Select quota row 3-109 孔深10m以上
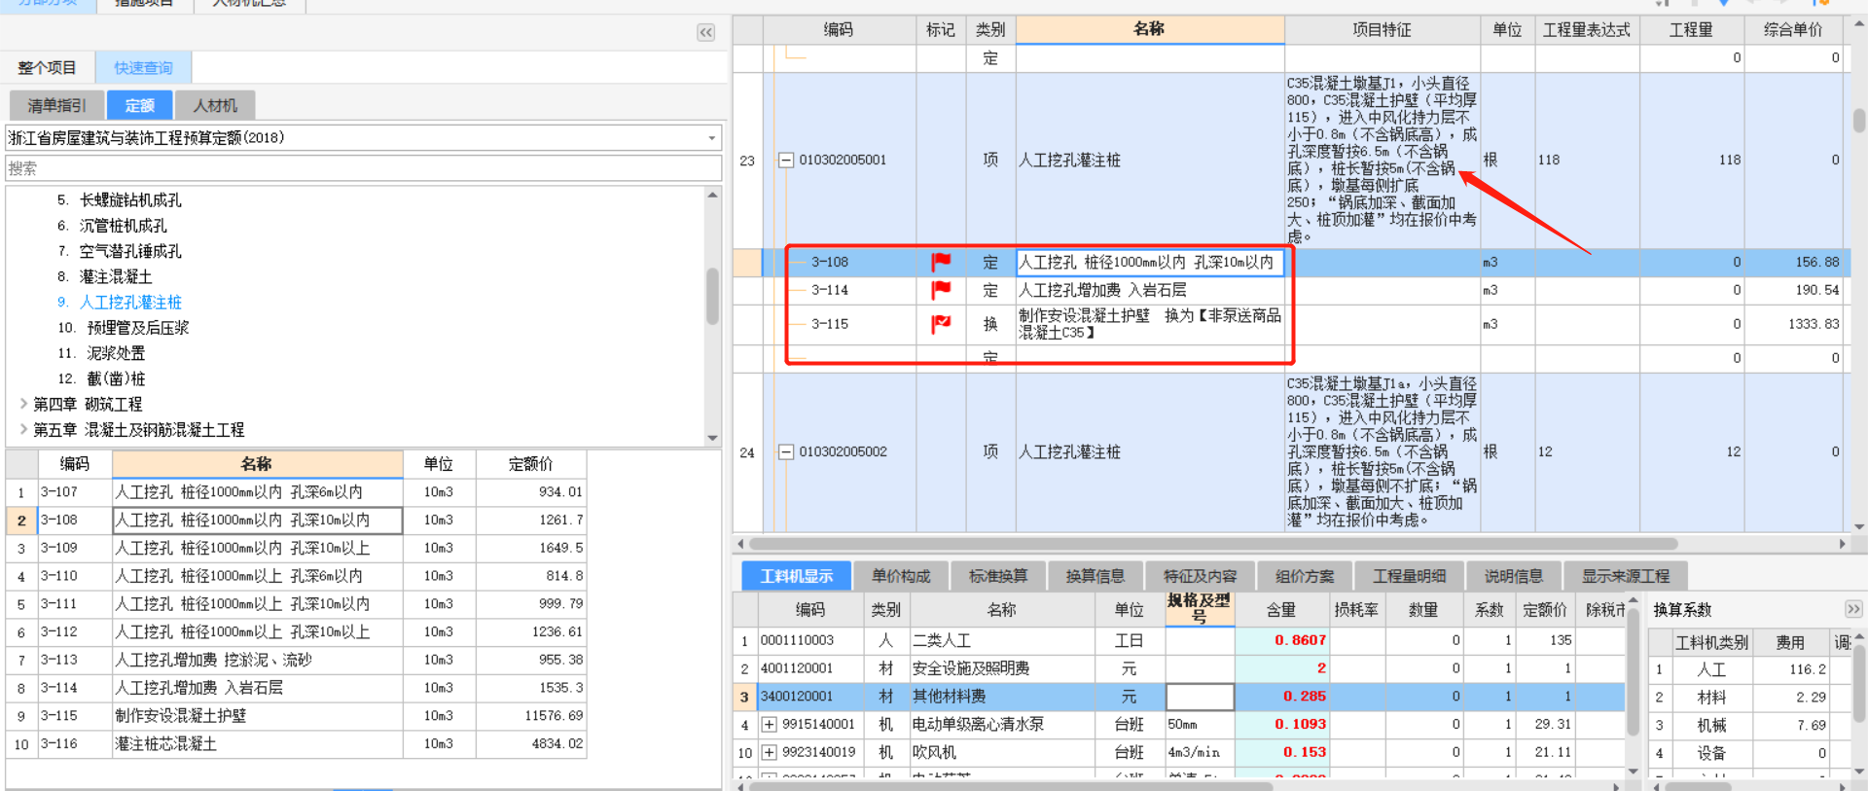1868x791 pixels. (x=296, y=548)
